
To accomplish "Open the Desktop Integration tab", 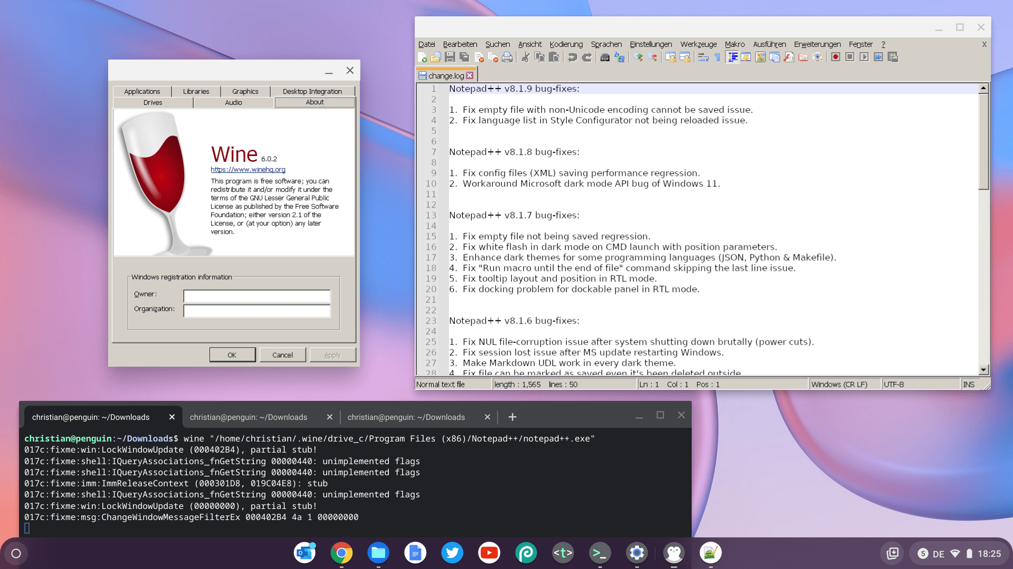I will coord(312,91).
